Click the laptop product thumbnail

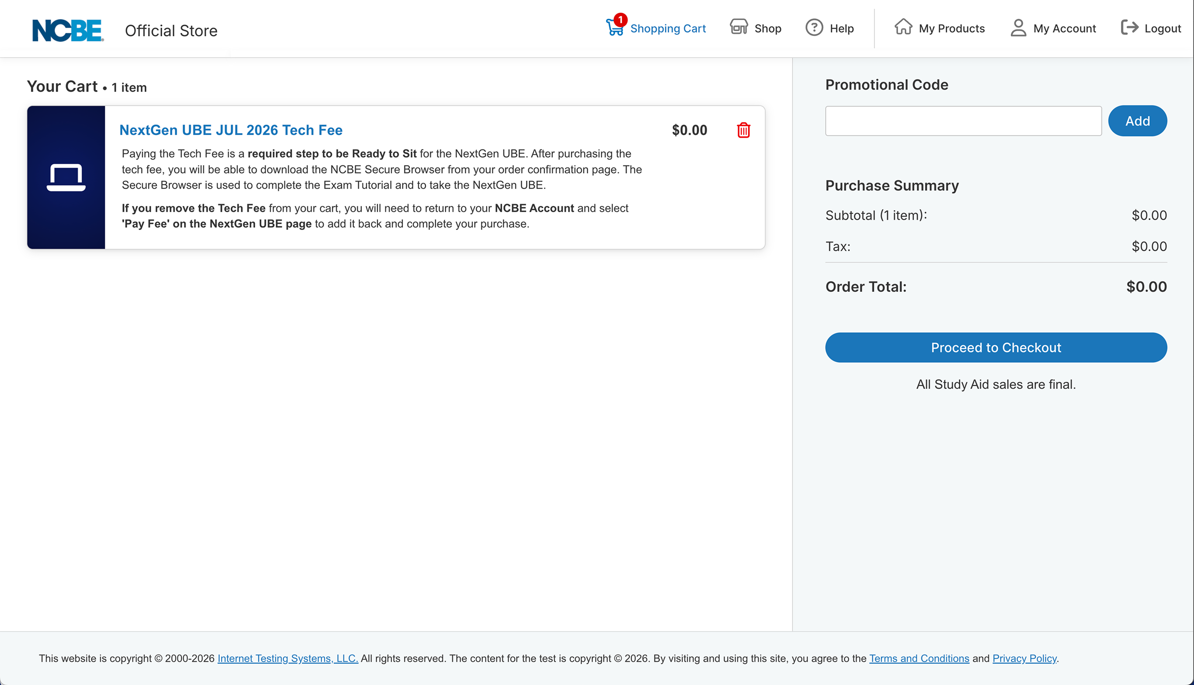66,177
